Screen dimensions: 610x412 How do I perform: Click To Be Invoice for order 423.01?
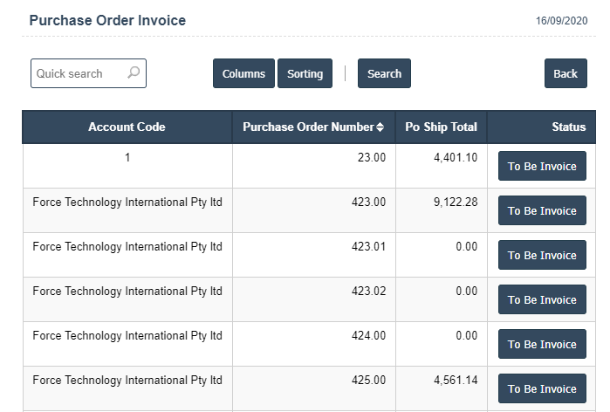coord(542,255)
